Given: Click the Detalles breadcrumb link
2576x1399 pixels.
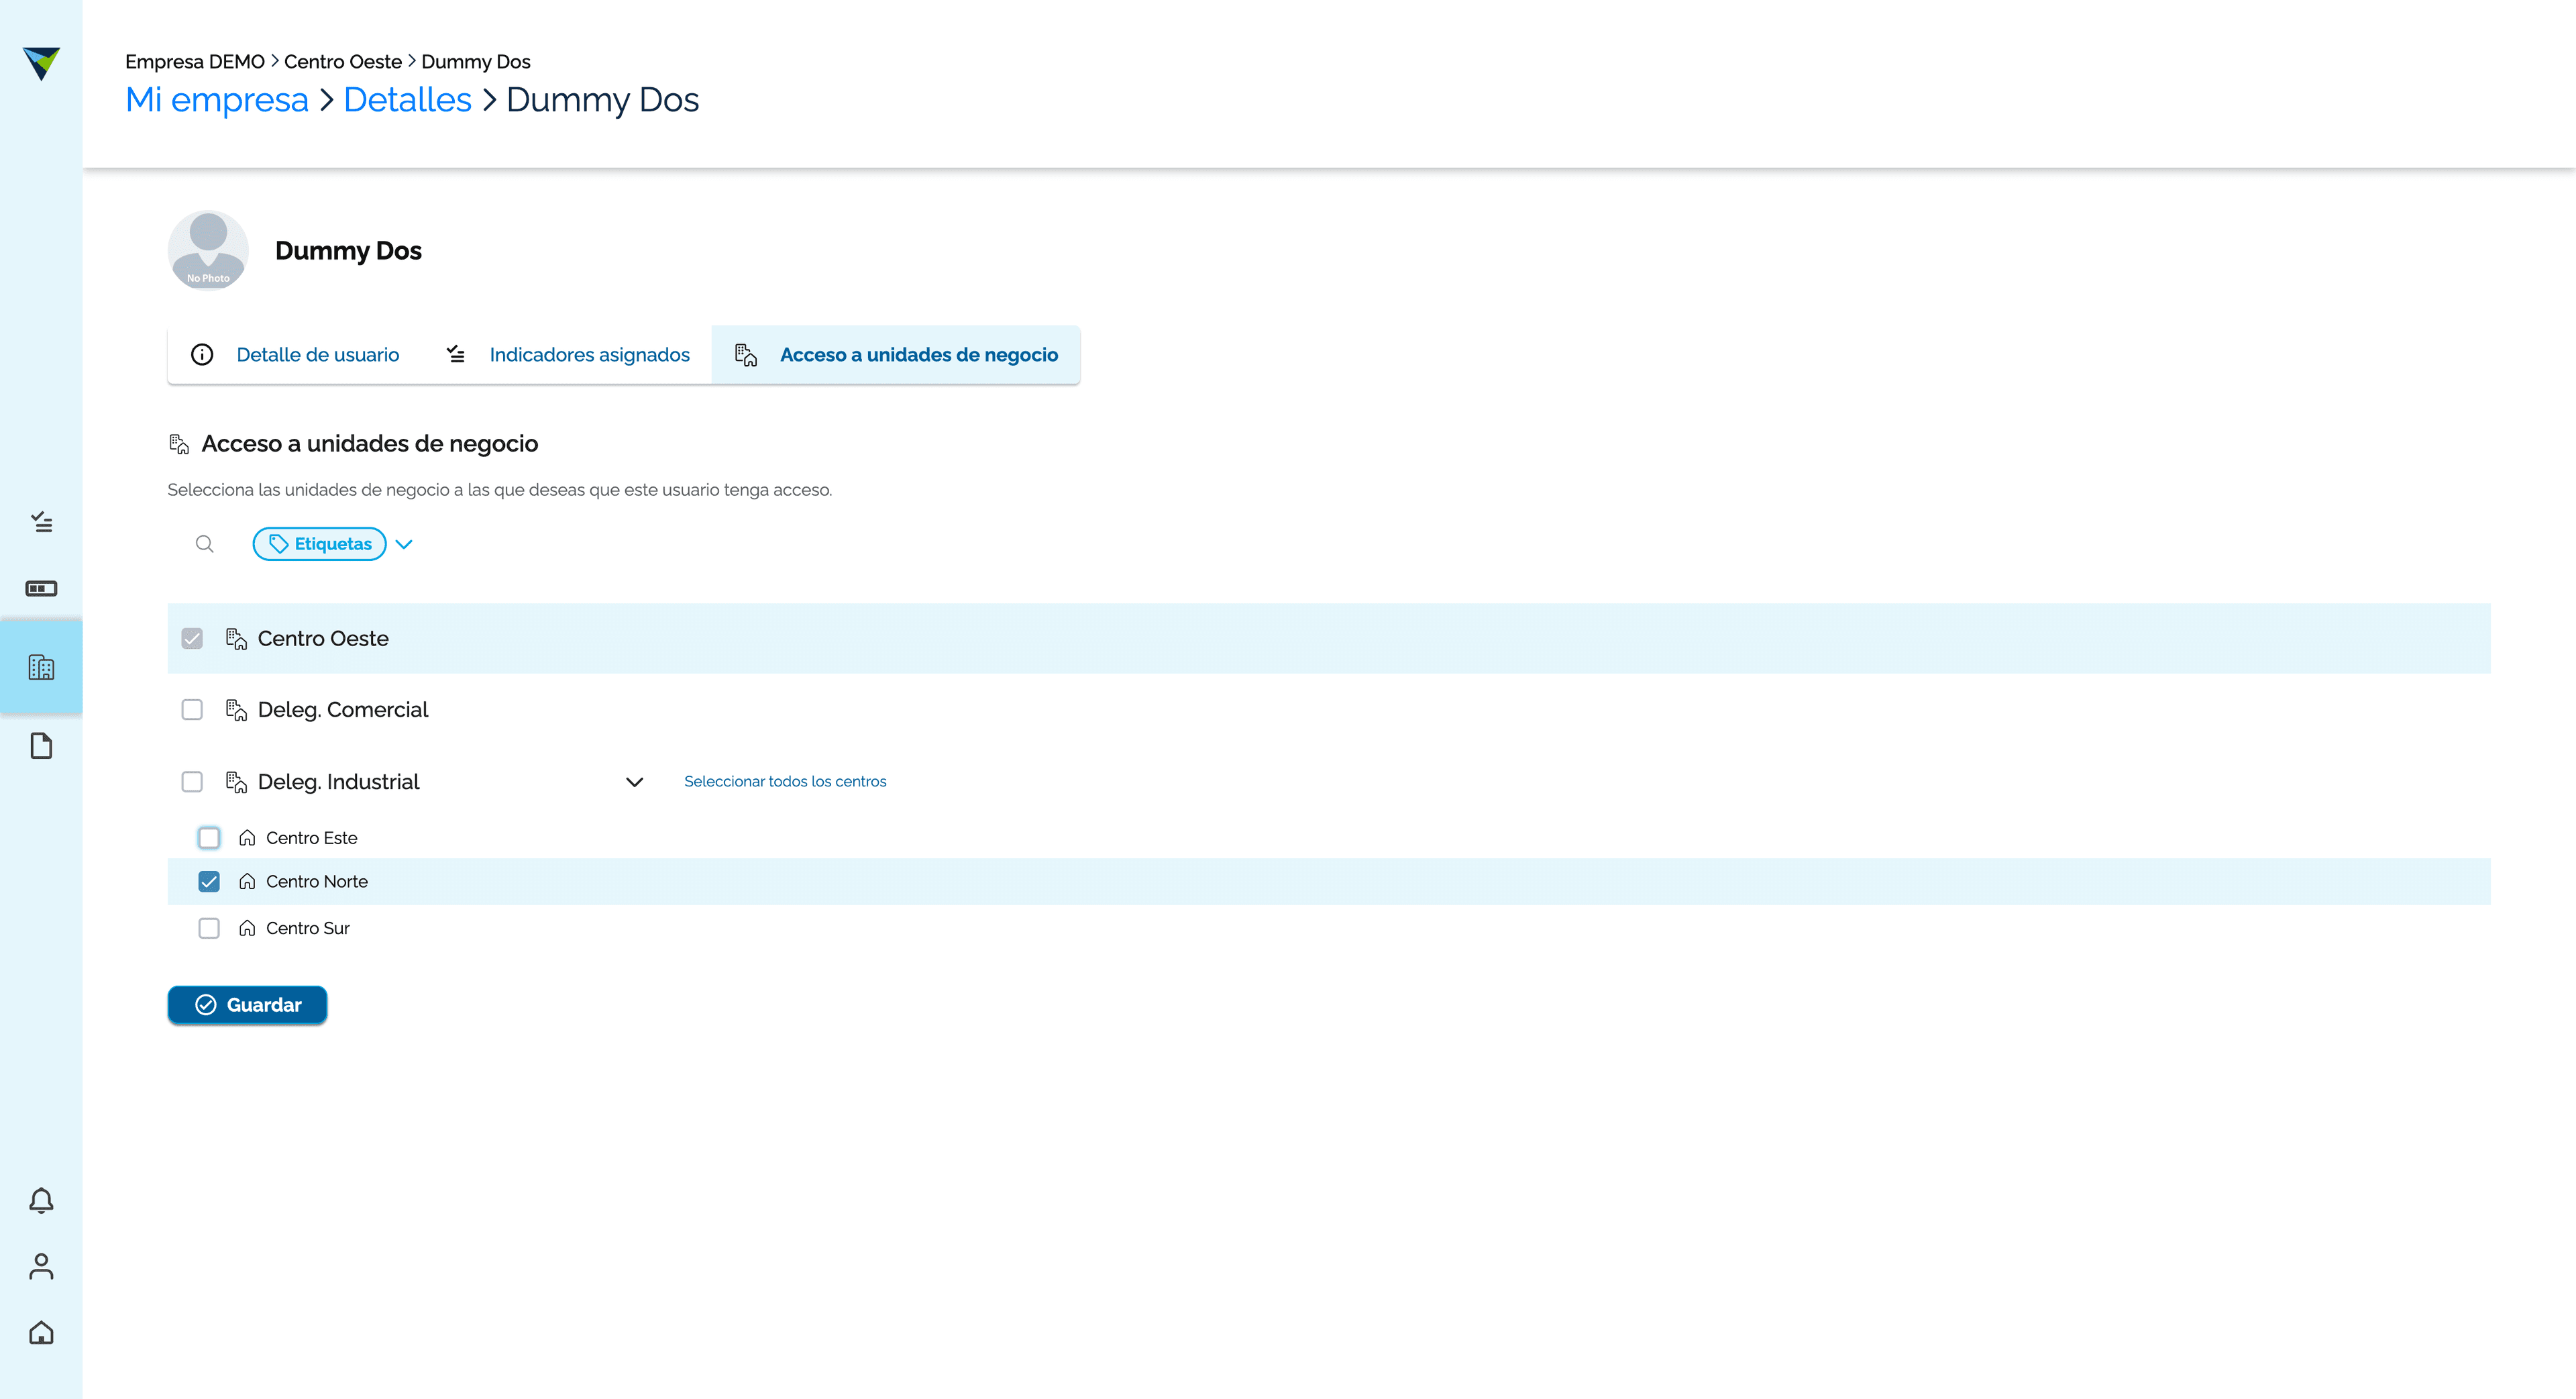Looking at the screenshot, I should tap(407, 100).
